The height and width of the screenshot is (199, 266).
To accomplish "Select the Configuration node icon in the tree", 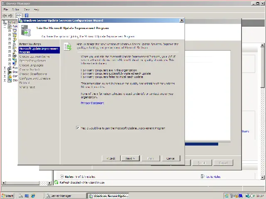I will 10,76.
